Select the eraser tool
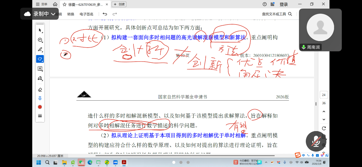Image resolution: width=362 pixels, height=167 pixels. 40,89
